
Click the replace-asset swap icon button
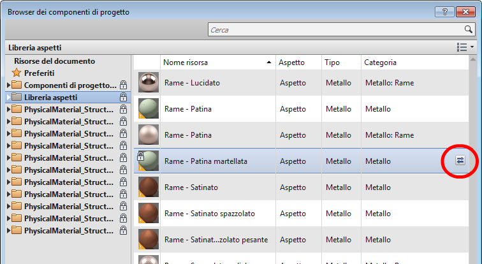[460, 162]
